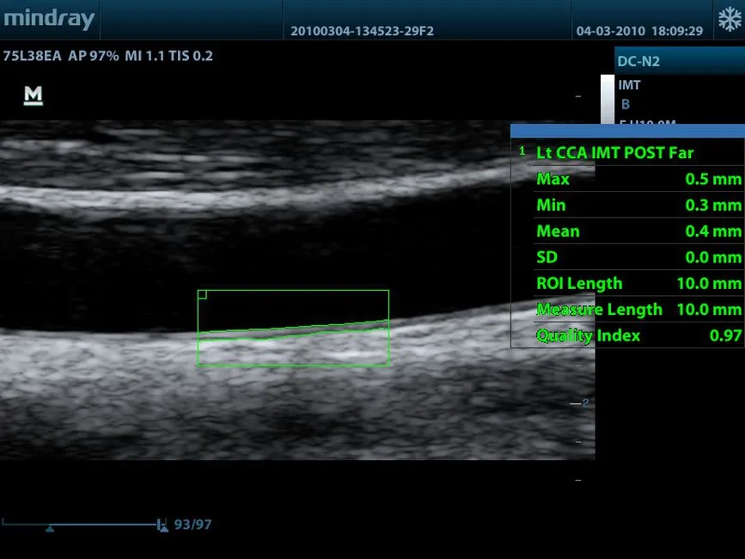Click the exam ID 20100304-134523-29F2 field
Viewport: 745px width, 559px height.
pos(362,31)
